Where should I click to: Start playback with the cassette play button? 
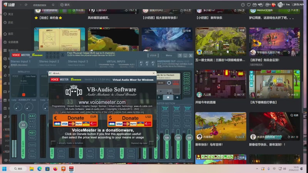pos(159,97)
